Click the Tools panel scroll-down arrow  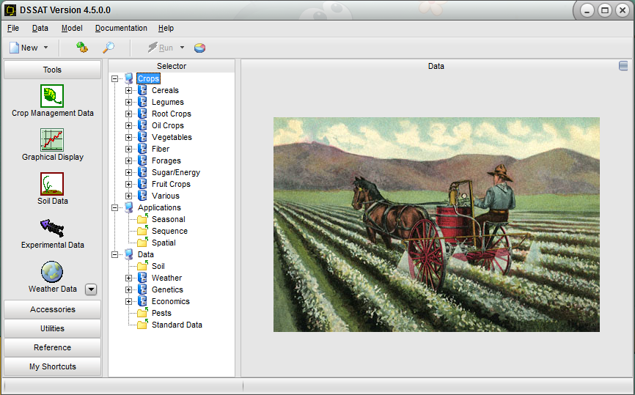pyautogui.click(x=91, y=289)
